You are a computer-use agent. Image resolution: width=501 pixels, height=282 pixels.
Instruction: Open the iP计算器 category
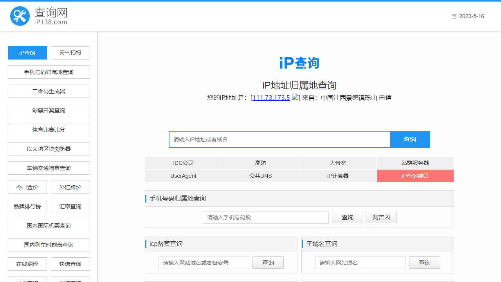coord(337,176)
